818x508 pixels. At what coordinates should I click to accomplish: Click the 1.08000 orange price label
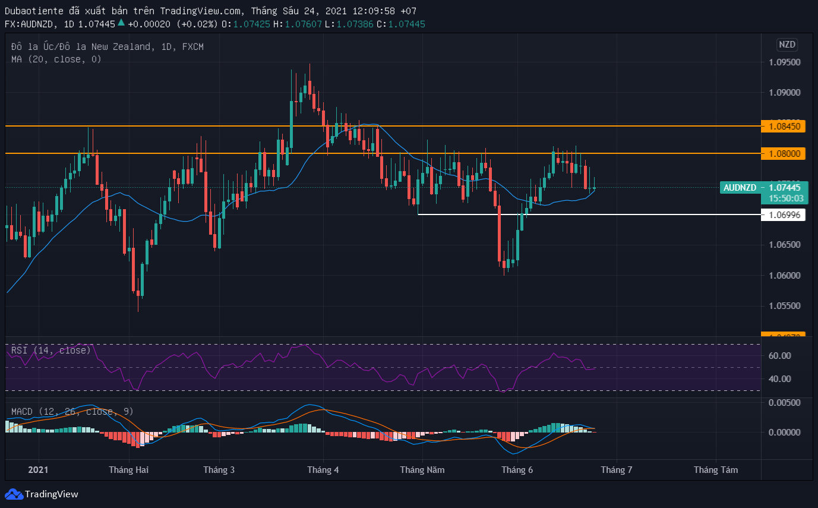[784, 153]
